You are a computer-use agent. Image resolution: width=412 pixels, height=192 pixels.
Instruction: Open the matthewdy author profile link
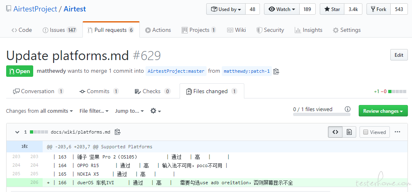(51, 71)
